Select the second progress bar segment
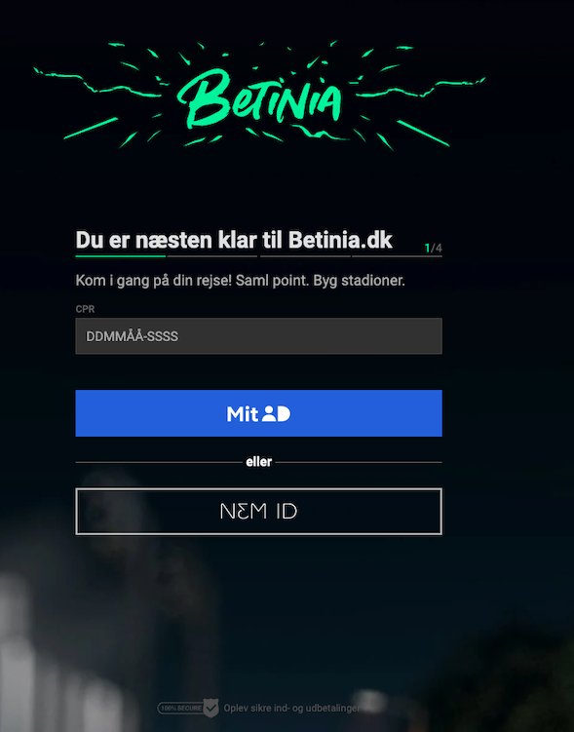The image size is (574, 732). click(x=212, y=255)
